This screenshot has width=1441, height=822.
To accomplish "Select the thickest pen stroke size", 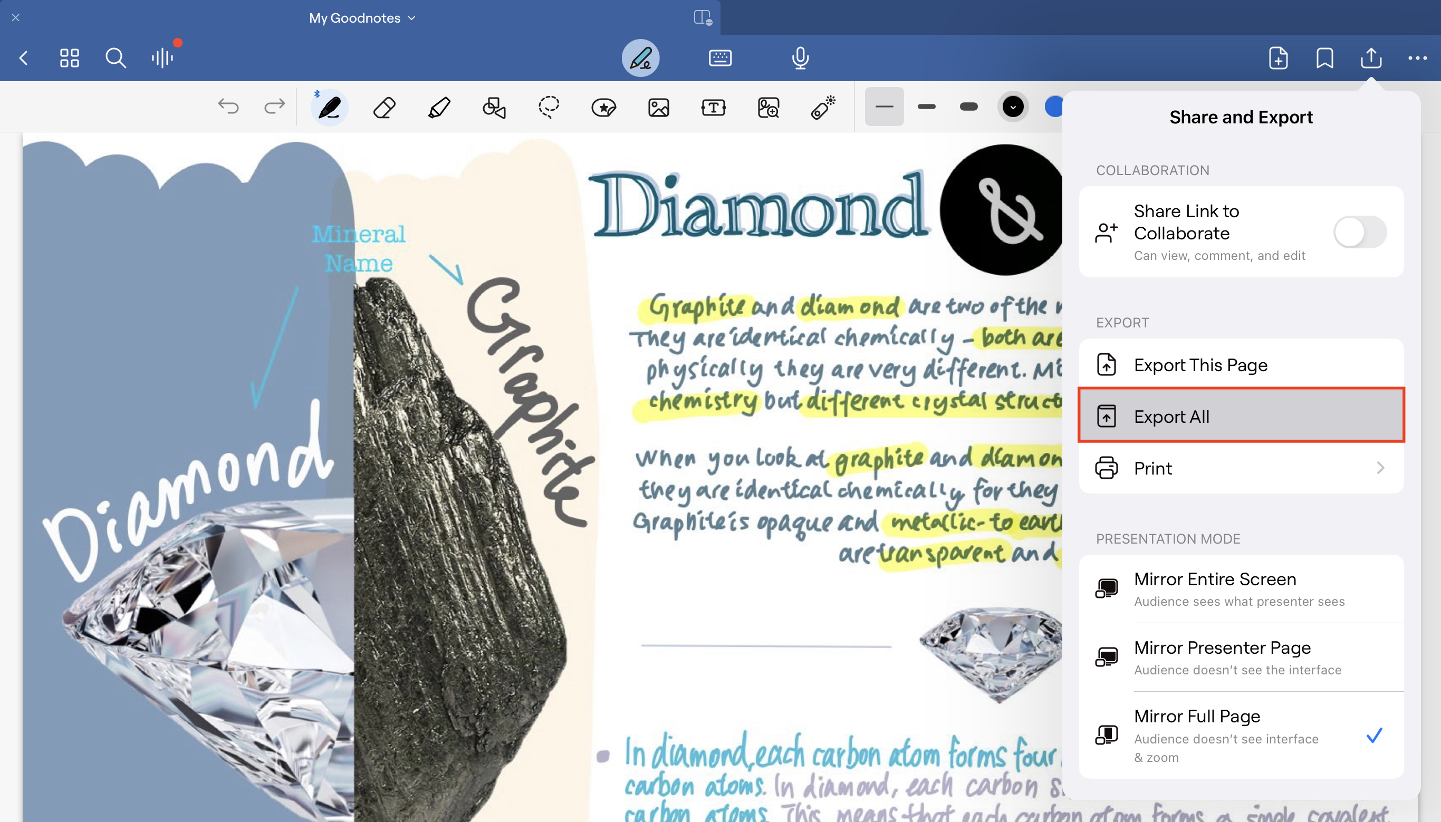I will (968, 107).
